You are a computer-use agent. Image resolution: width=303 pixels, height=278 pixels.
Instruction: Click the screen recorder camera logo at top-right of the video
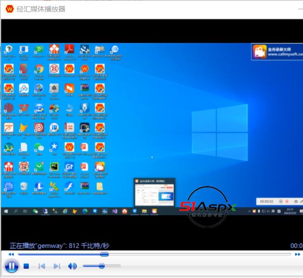pos(260,52)
